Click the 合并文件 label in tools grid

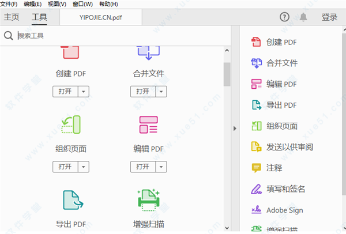point(149,73)
